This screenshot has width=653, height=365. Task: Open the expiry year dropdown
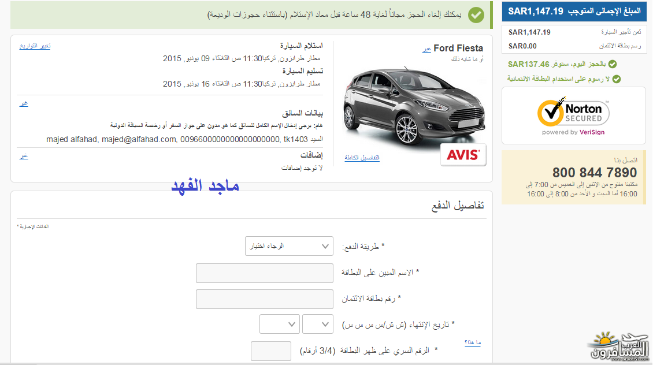tap(280, 324)
